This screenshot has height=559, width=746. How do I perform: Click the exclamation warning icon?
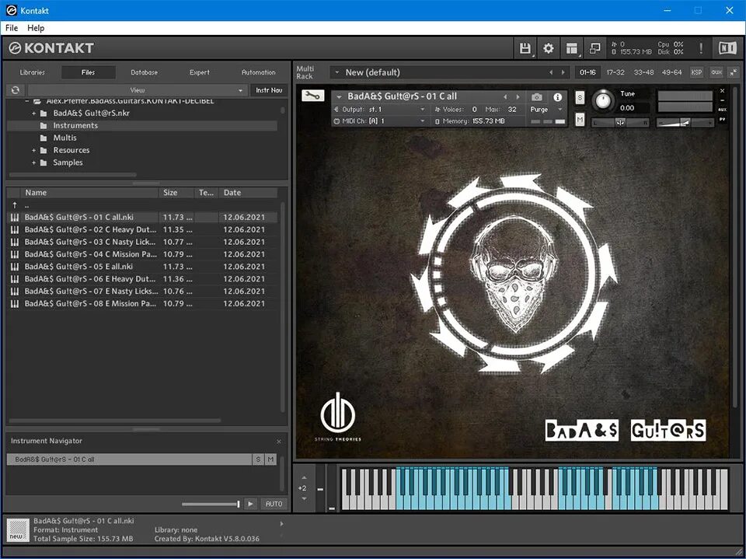pyautogui.click(x=701, y=48)
